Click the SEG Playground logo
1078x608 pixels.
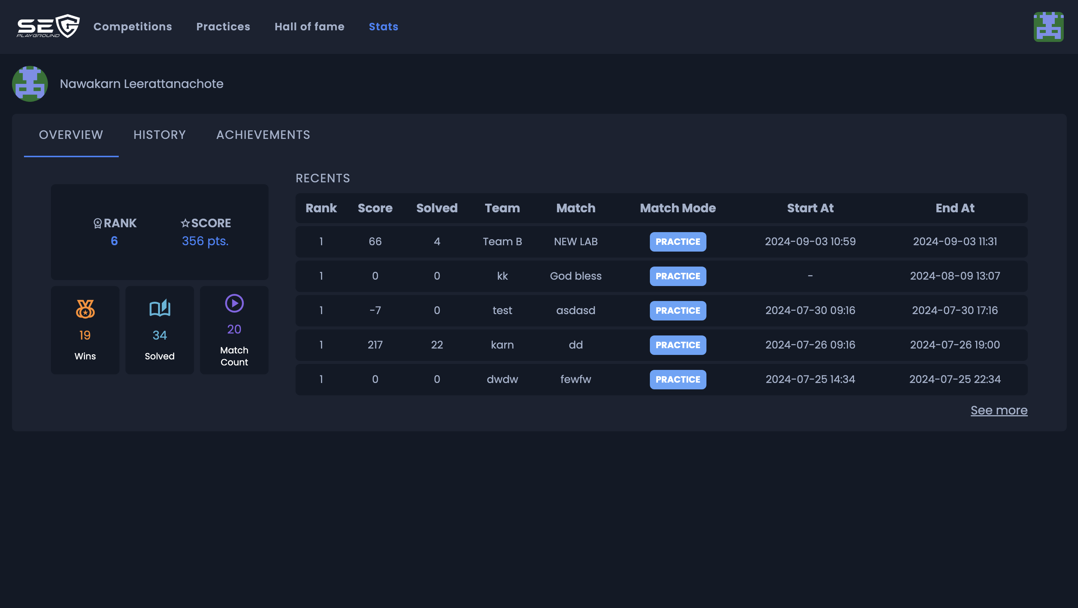click(x=48, y=26)
